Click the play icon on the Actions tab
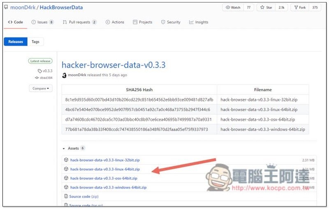 [108, 22]
